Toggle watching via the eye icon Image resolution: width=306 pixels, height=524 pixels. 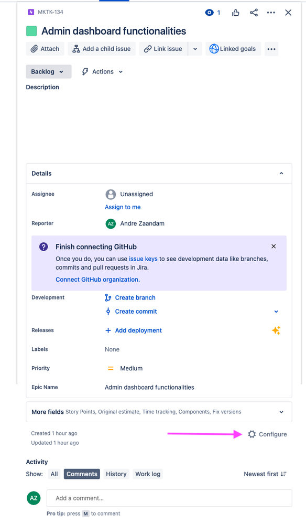coord(209,13)
